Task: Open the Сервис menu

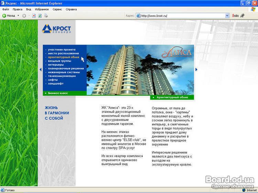Action: pyautogui.click(x=57, y=9)
